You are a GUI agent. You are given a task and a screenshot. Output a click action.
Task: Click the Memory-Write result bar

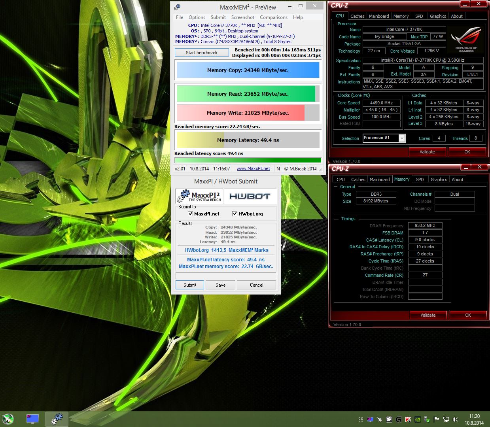point(248,113)
